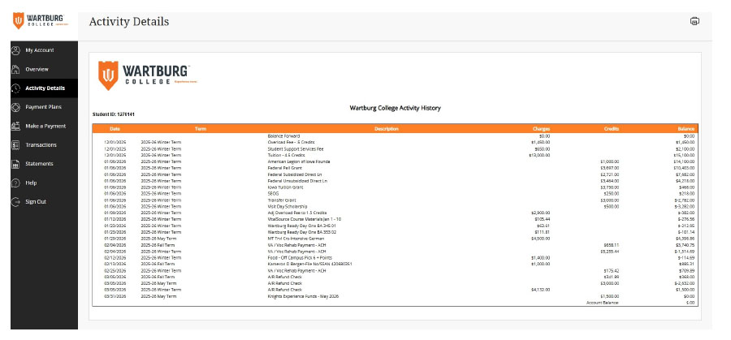Click Food - Off Campus Pick 6 + Points
Image resolution: width=731 pixels, height=340 pixels.
299,257
